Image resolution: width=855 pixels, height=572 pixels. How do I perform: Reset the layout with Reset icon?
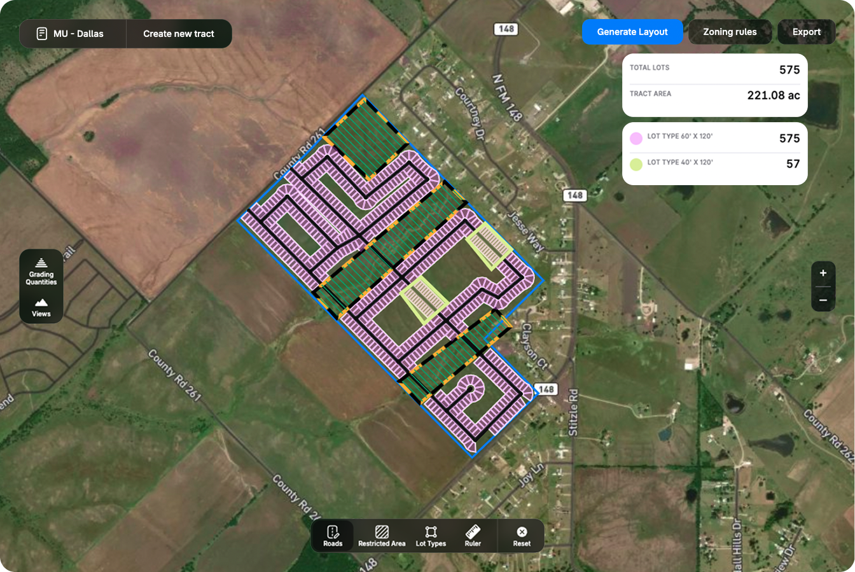point(522,536)
